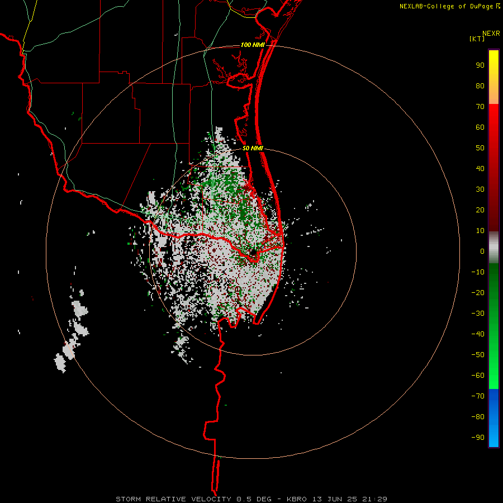Image resolution: width=503 pixels, height=503 pixels.
Task: Click the -70 value on the velocity scale
Action: click(478, 396)
